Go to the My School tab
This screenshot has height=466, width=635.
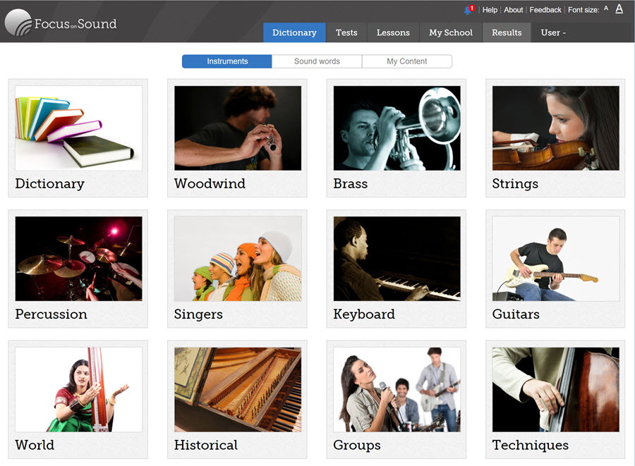pos(451,32)
